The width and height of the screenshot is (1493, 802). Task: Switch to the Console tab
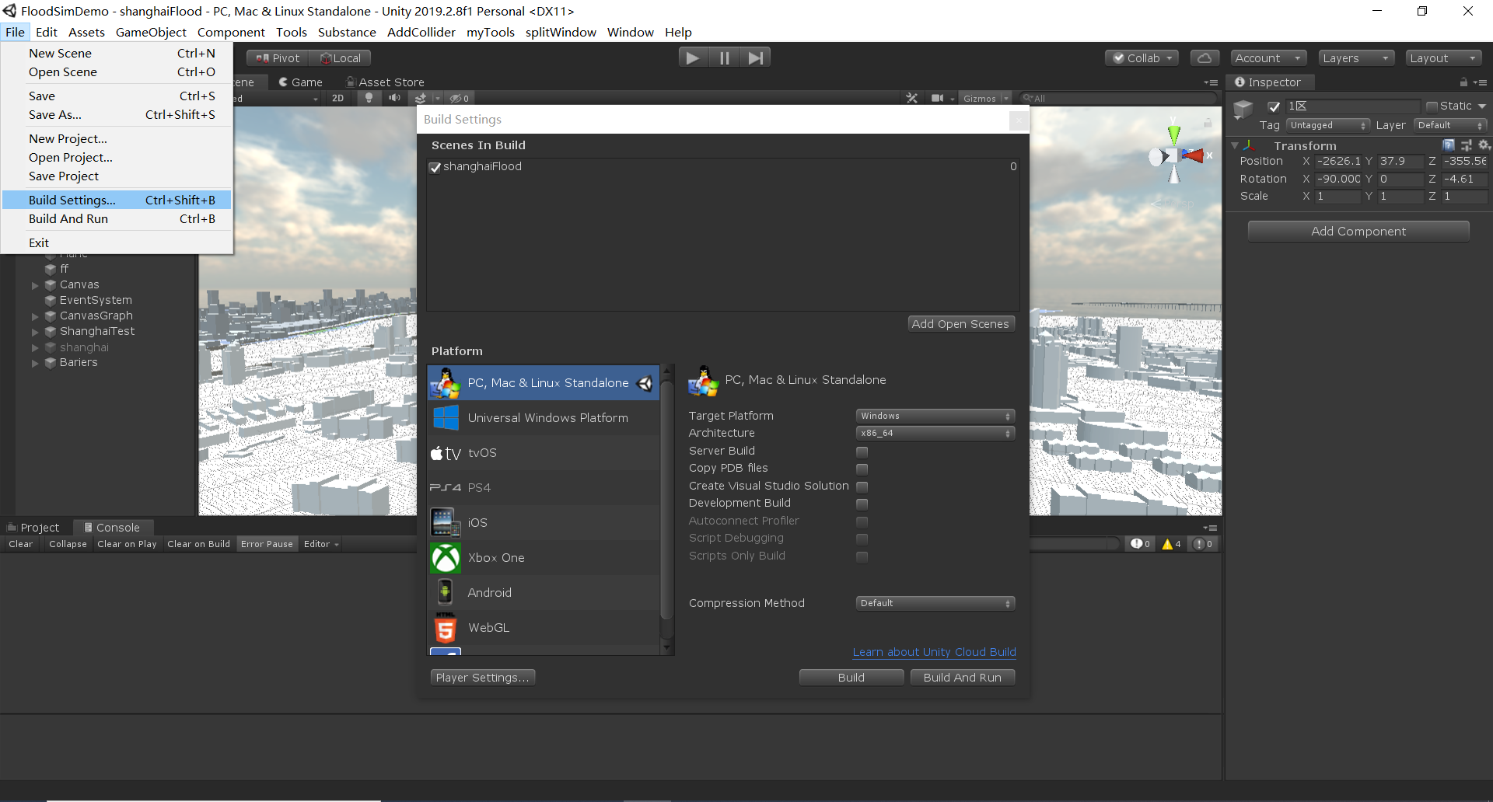point(112,527)
